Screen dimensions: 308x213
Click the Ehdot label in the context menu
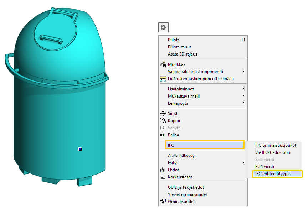point(174,170)
